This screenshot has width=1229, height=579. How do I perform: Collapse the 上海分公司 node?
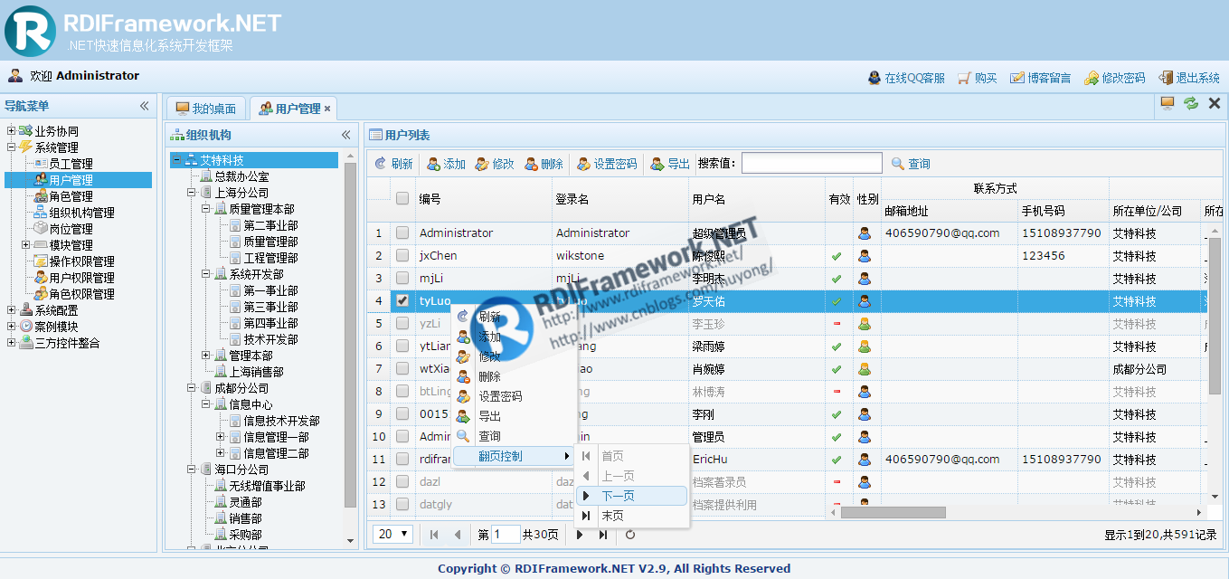(x=191, y=192)
